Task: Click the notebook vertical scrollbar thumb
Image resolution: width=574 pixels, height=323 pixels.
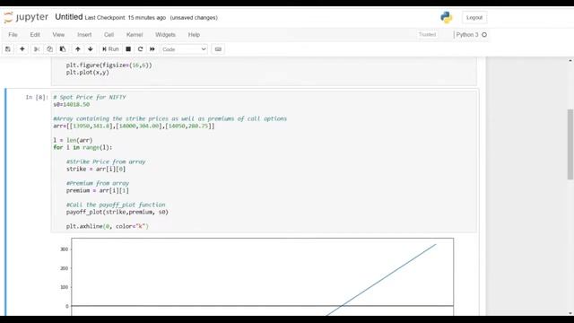Action: point(570,144)
